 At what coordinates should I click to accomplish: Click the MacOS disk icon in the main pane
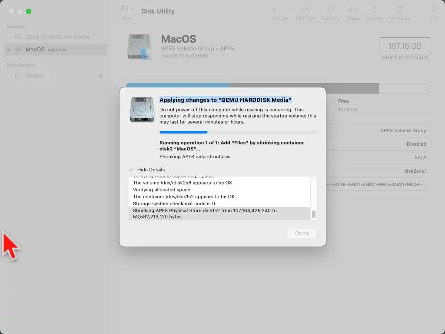coord(139,47)
